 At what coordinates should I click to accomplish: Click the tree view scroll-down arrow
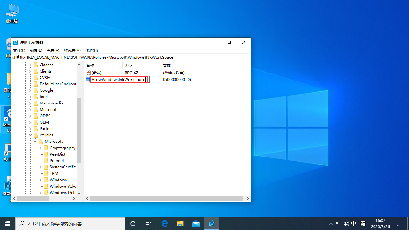[x=79, y=193]
